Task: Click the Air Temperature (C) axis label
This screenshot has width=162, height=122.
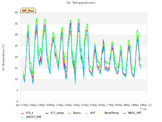Action: click(3, 57)
